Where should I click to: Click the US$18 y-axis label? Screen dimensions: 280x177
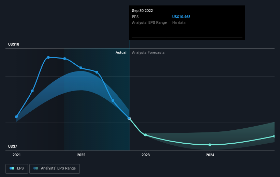[x=14, y=44]
